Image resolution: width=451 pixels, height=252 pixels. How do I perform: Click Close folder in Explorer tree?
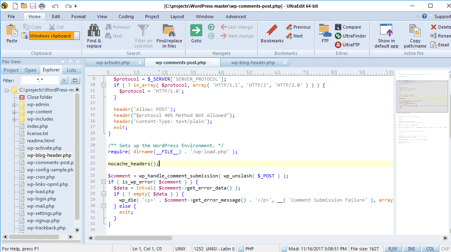tap(39, 97)
